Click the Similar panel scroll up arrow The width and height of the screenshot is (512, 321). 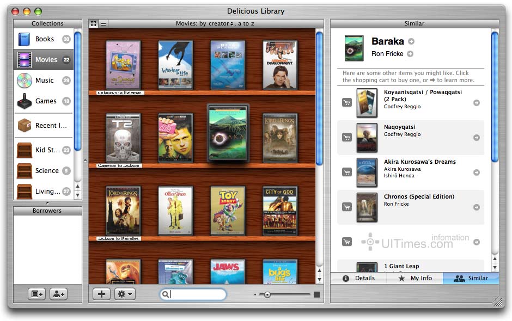pyautogui.click(x=495, y=258)
